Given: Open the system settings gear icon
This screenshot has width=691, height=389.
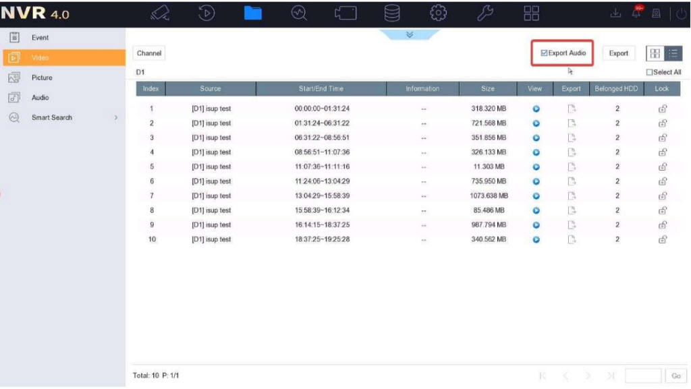Looking at the screenshot, I should pos(439,13).
